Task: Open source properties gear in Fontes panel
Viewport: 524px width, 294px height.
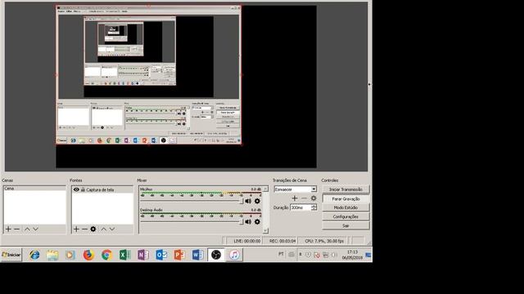Action: tap(93, 229)
